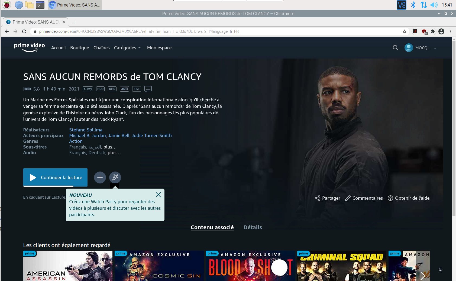Add the movie to watchlist with plus

[x=100, y=177]
